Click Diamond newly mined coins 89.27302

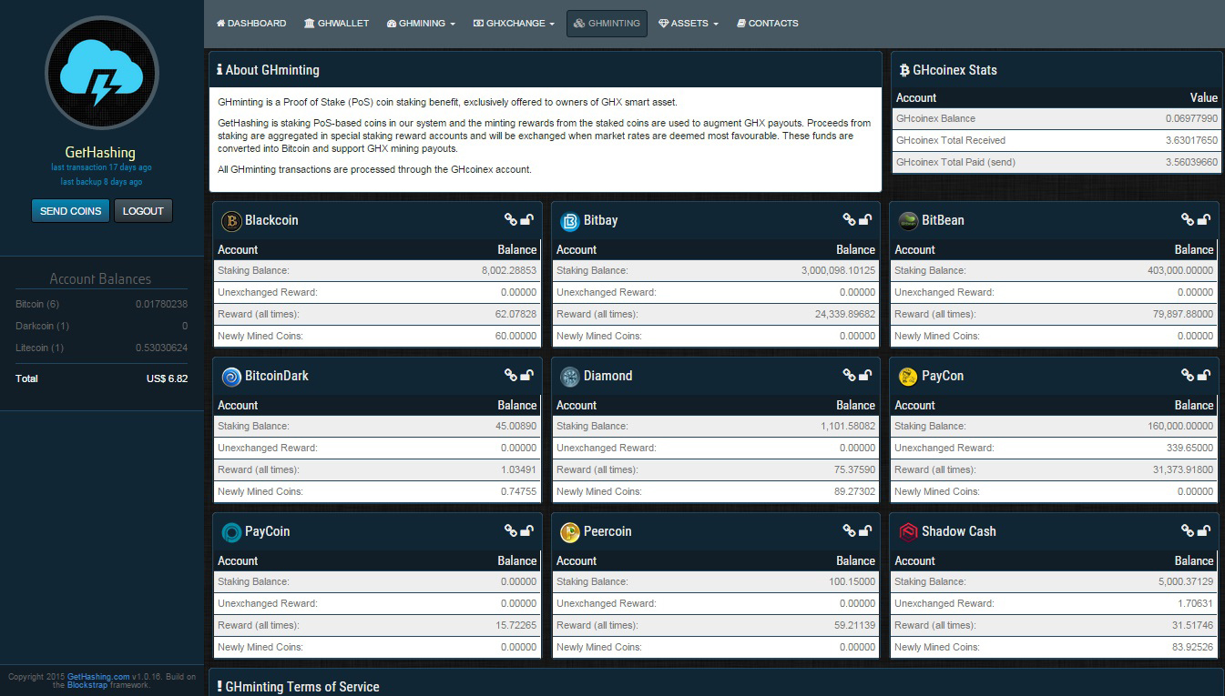[854, 491]
